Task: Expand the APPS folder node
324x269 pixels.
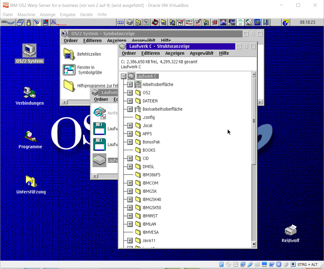Action: pos(130,134)
